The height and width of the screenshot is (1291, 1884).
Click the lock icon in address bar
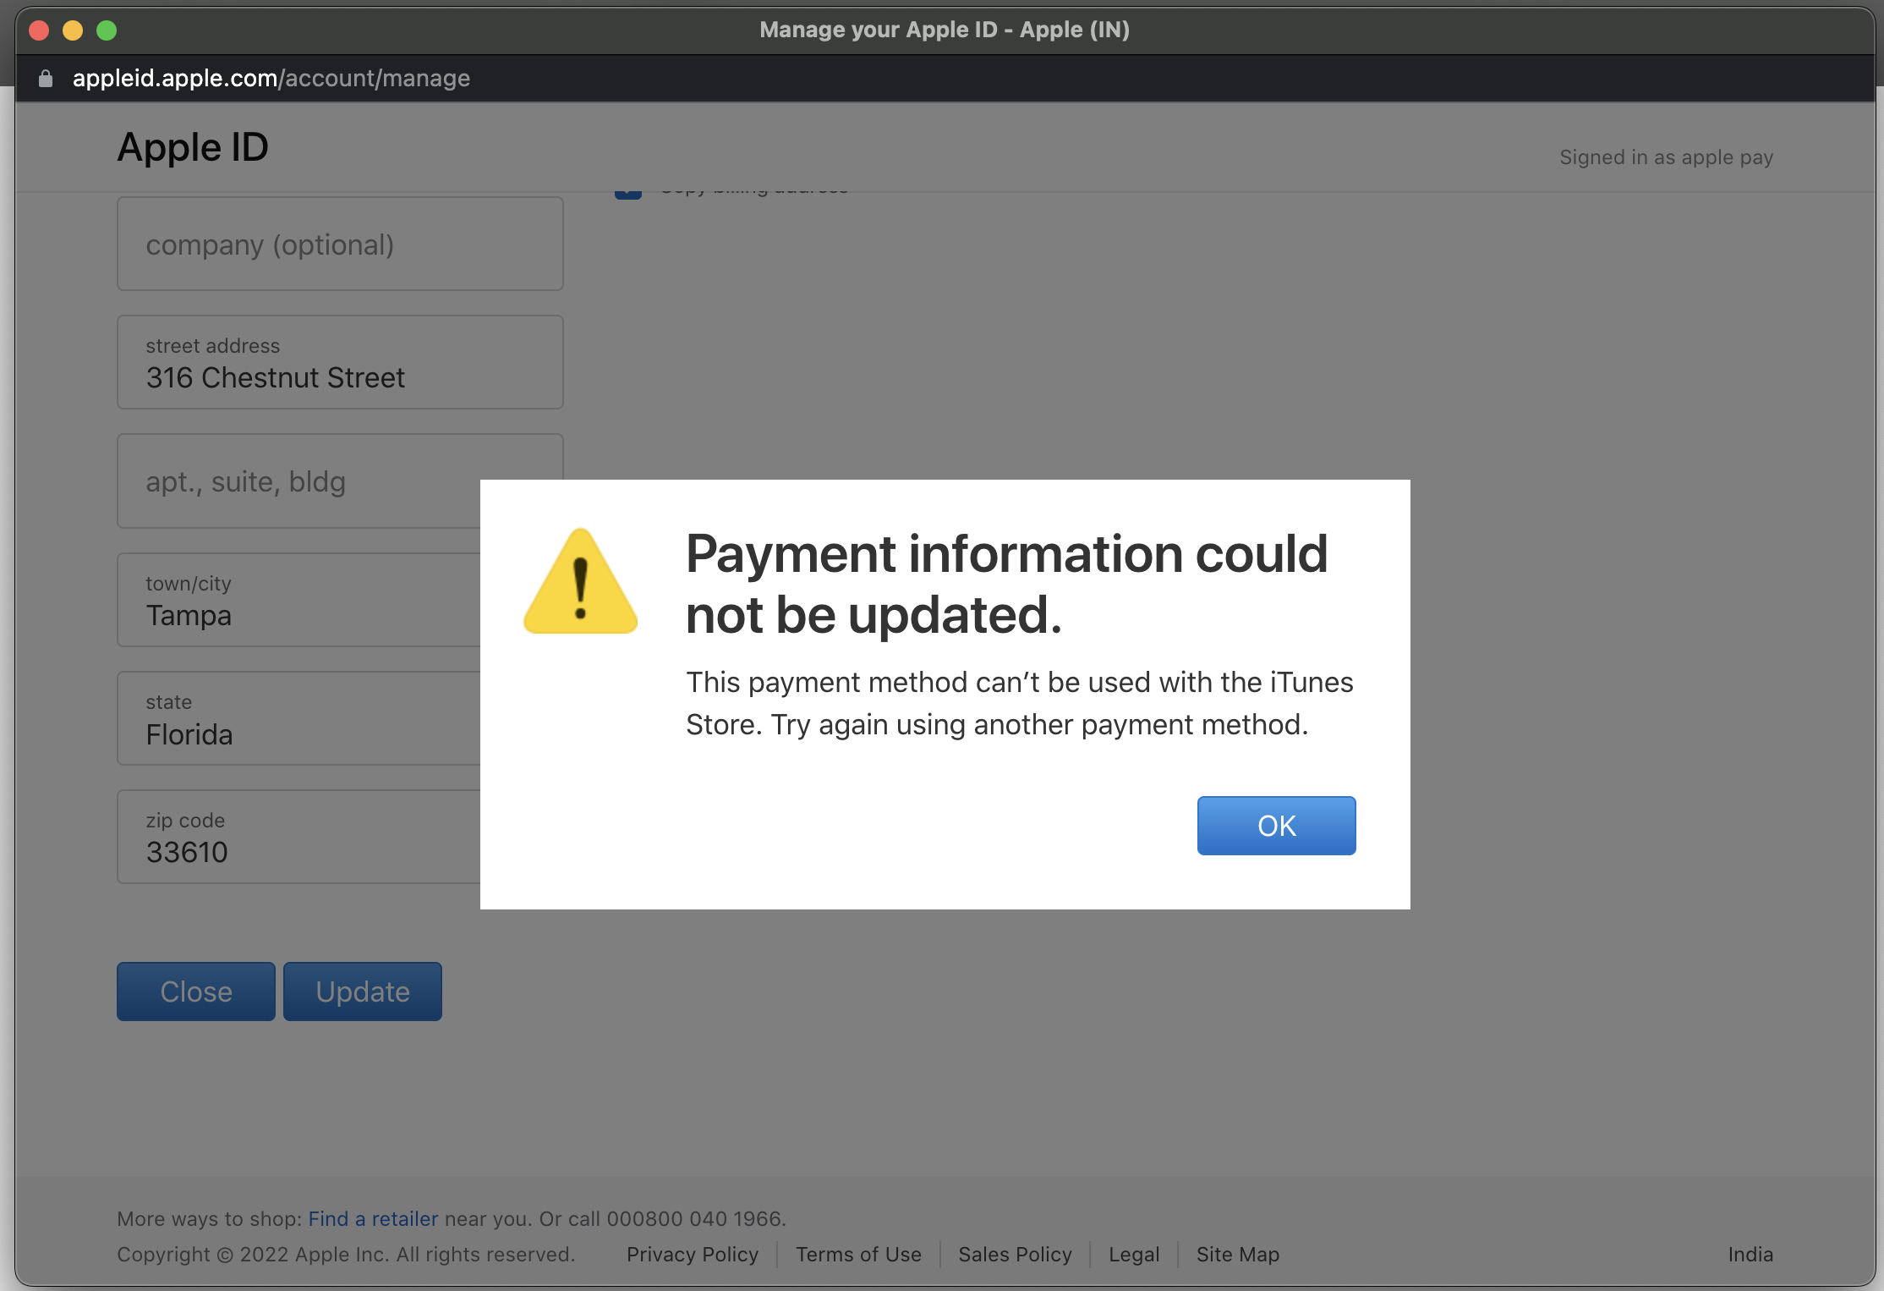[x=46, y=79]
